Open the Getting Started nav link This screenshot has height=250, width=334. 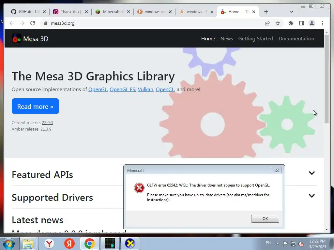coord(256,38)
